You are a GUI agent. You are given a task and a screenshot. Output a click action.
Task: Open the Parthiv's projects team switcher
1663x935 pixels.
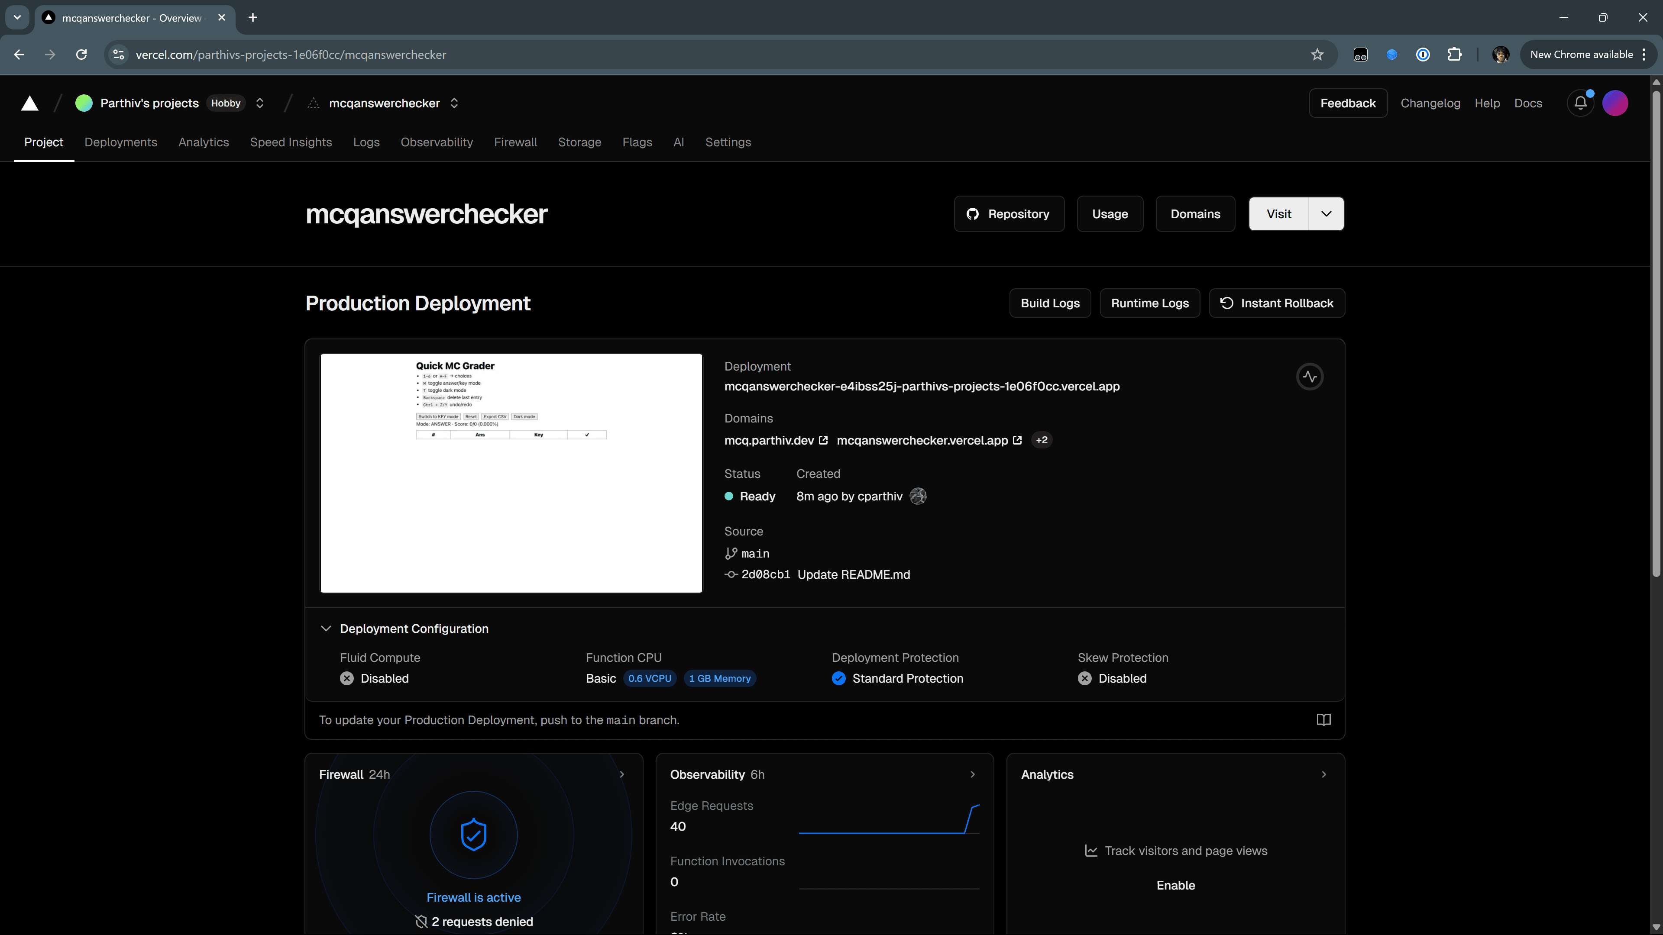259,103
